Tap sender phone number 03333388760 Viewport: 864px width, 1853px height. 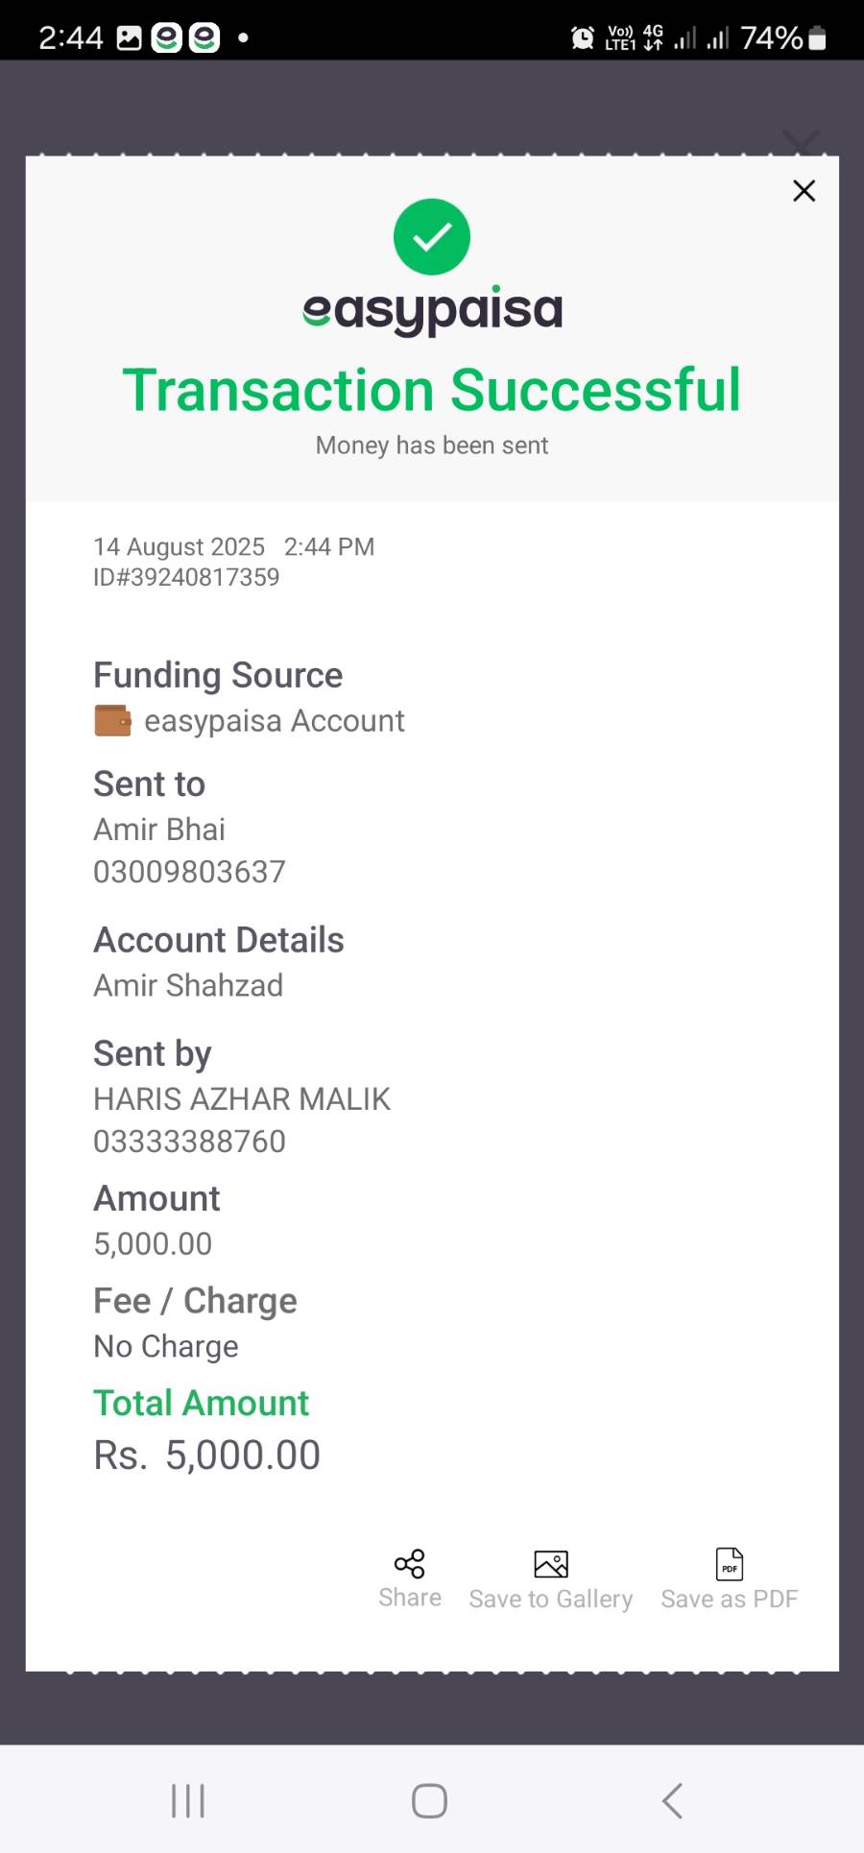[189, 1142]
